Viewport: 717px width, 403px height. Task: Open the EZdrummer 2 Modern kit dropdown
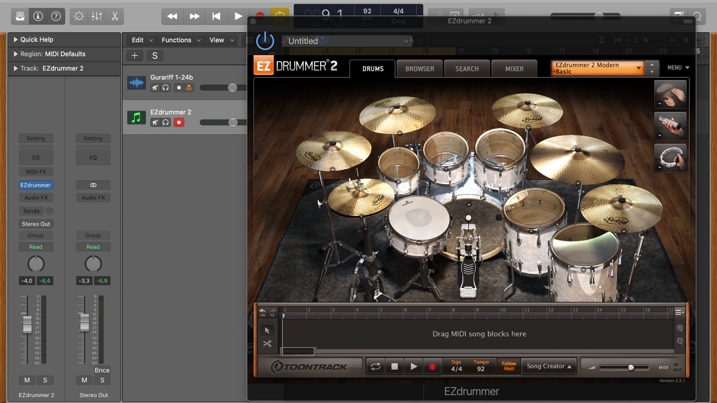click(638, 68)
